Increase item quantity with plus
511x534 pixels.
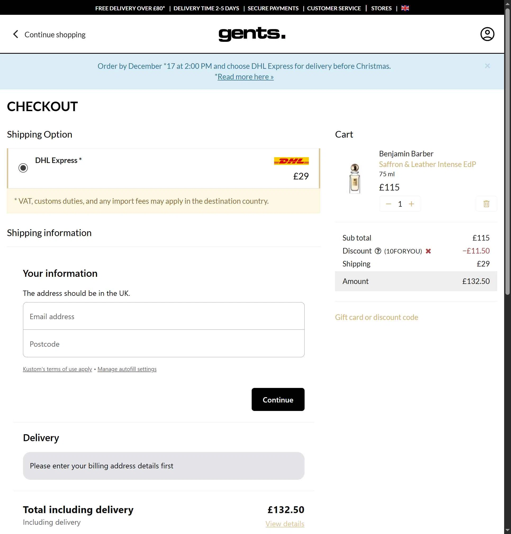tap(411, 204)
